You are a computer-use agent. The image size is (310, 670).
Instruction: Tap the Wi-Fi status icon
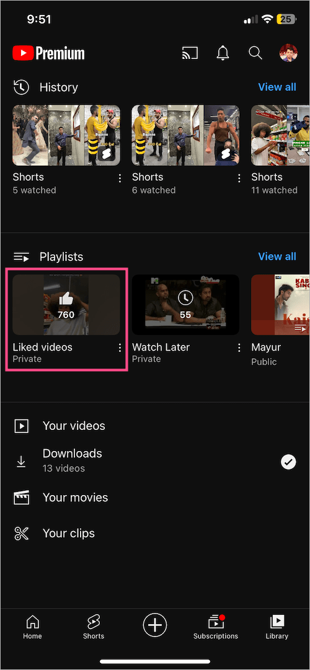[267, 19]
